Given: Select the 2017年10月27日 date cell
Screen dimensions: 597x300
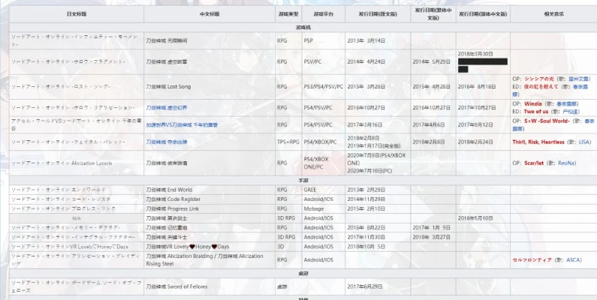Looking at the screenshot, I should (483, 108).
